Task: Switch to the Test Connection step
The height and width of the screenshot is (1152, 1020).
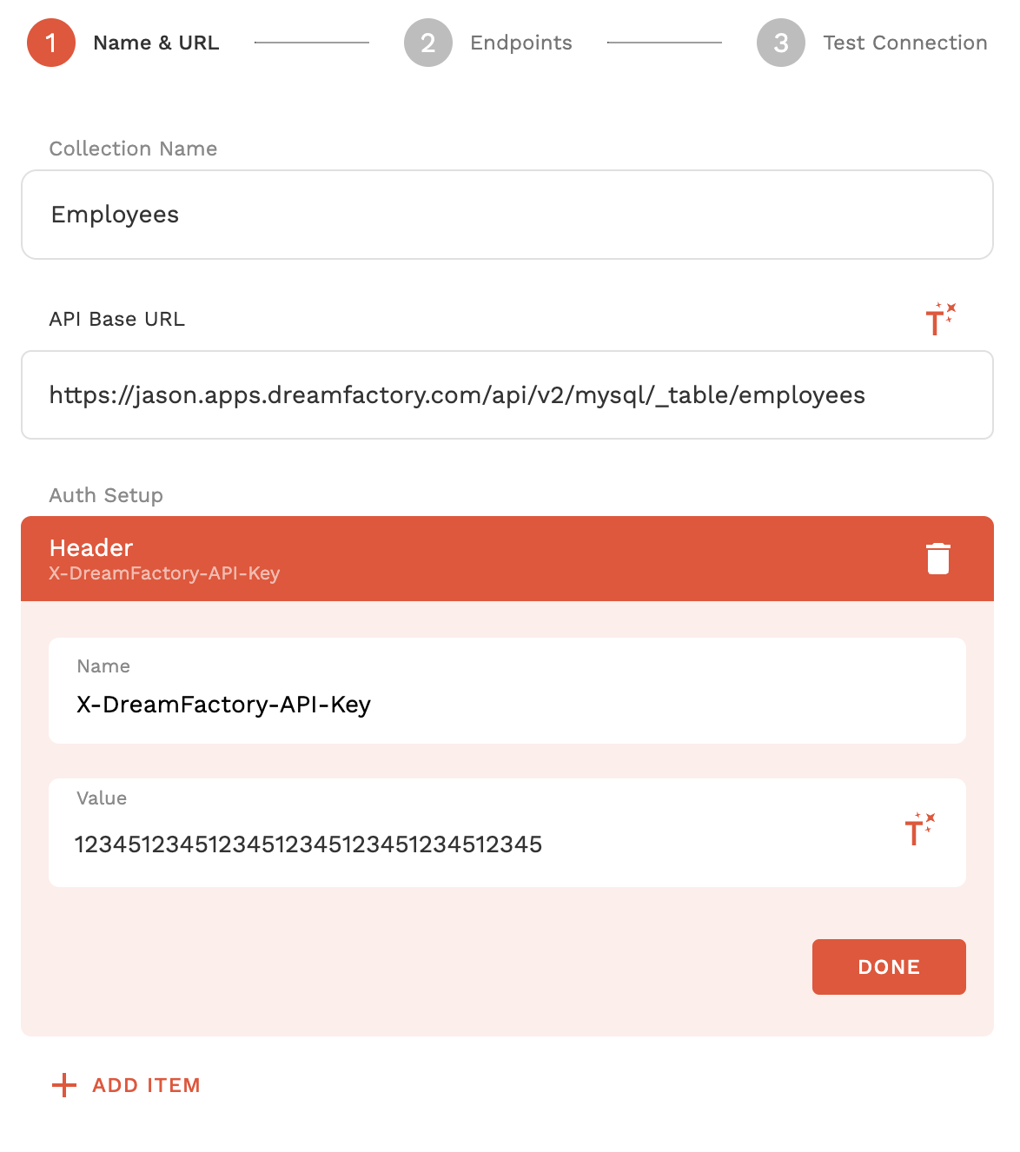Action: [904, 43]
